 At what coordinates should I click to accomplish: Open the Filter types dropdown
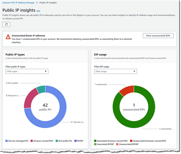click(27, 71)
